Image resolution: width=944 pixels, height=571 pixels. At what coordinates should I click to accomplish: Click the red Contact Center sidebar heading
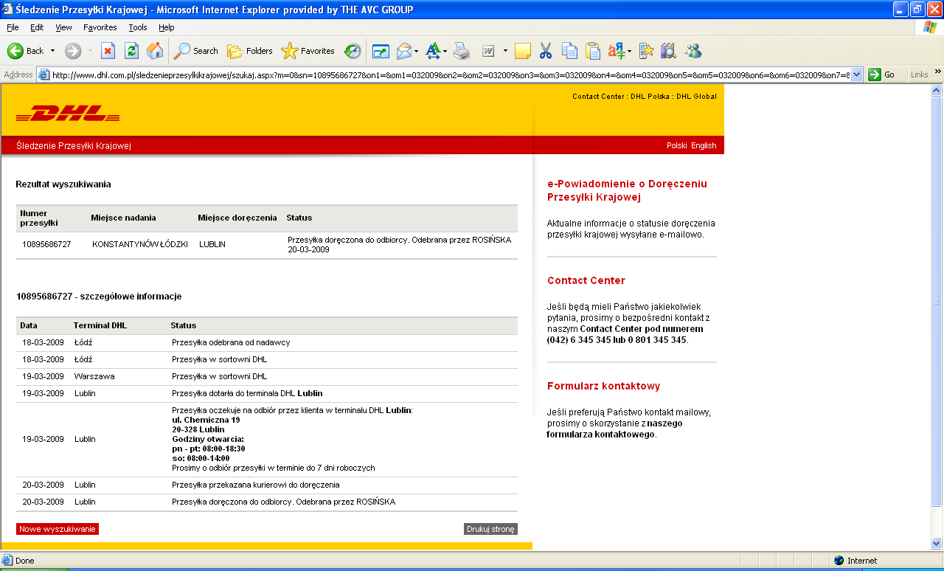click(x=586, y=280)
